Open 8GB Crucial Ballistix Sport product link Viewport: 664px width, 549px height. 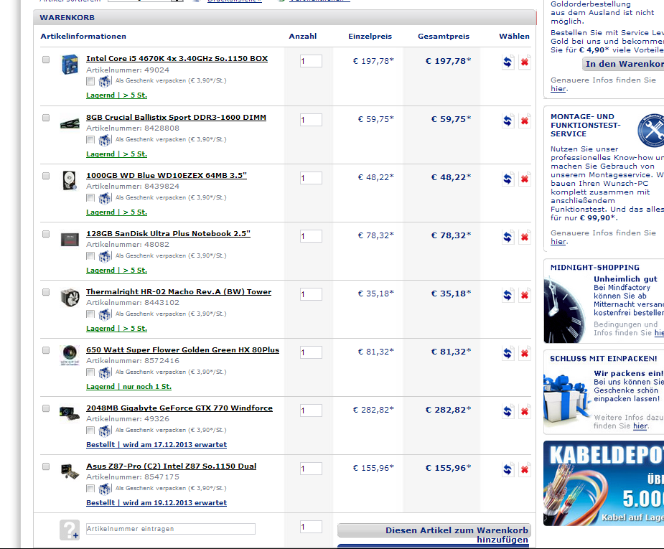[x=176, y=117]
